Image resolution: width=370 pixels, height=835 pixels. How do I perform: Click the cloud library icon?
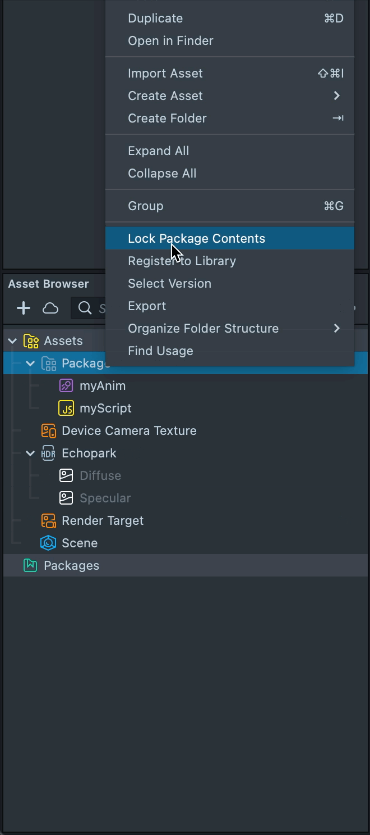pyautogui.click(x=50, y=308)
